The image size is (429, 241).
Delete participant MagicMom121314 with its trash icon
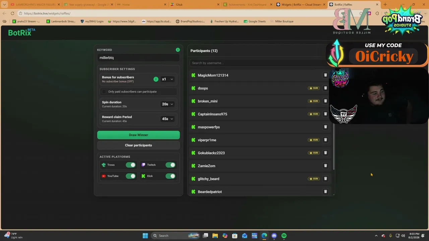[x=325, y=75]
